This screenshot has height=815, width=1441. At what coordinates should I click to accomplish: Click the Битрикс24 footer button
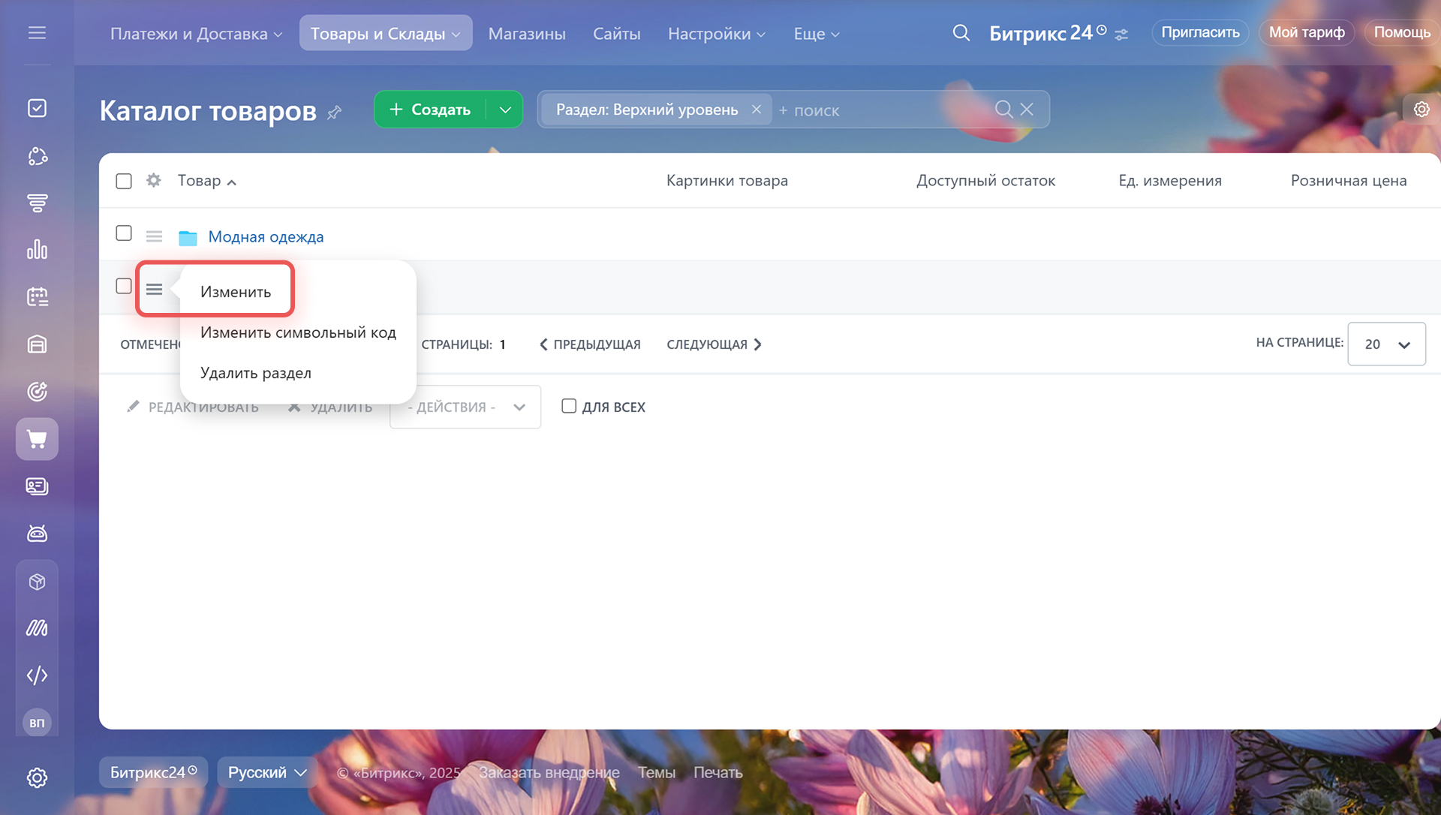tap(154, 772)
